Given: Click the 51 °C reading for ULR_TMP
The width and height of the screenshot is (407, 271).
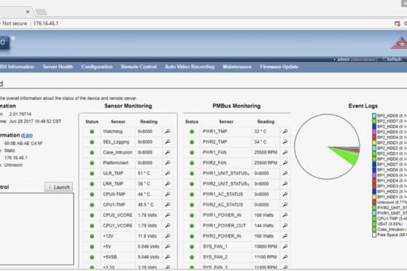Looking at the screenshot, I should click(x=144, y=173).
